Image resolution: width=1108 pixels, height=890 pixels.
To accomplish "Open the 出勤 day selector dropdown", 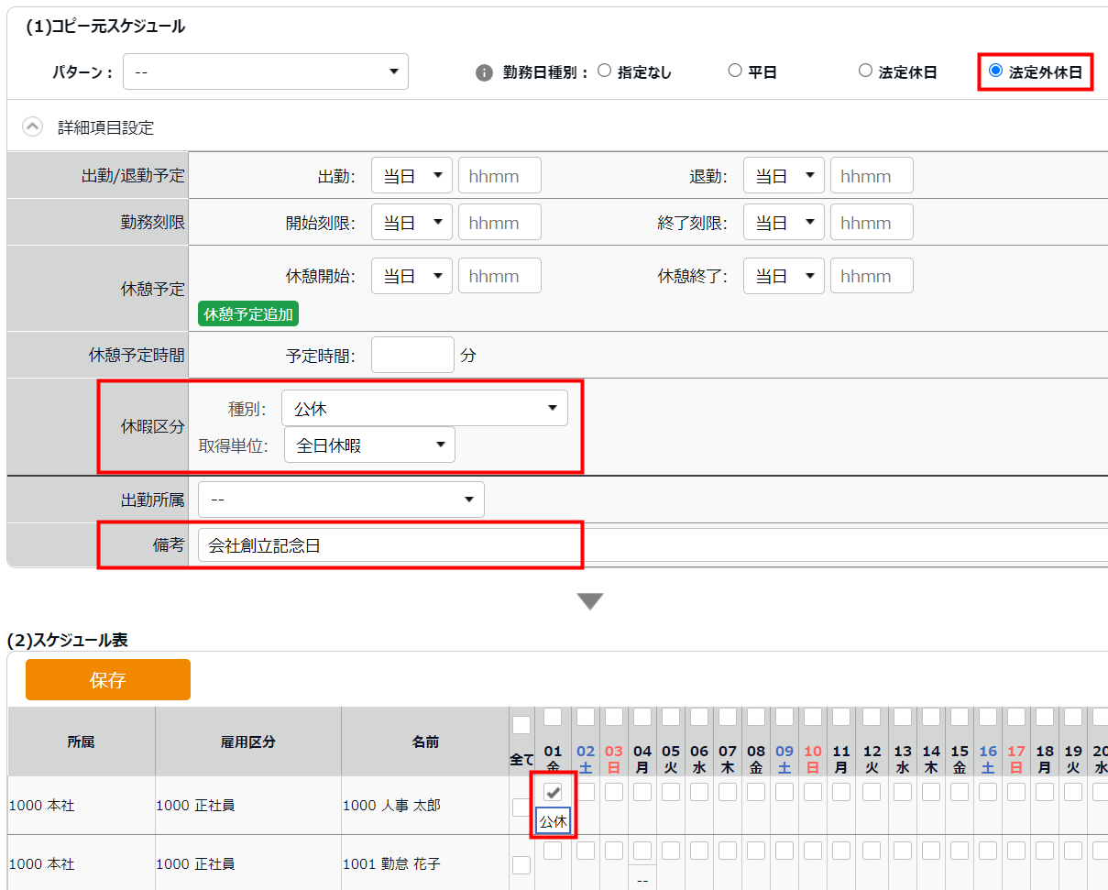I will point(411,175).
